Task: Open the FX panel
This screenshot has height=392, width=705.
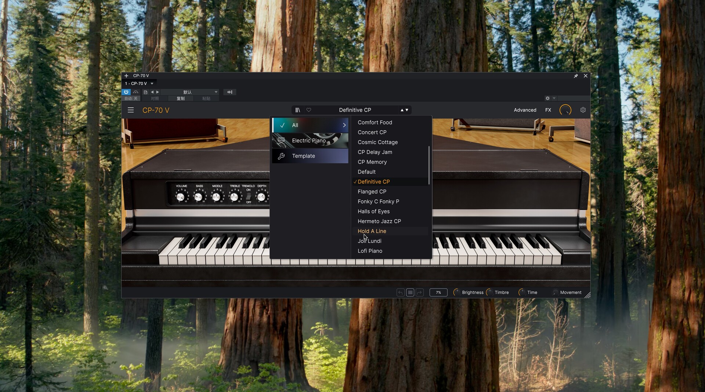Action: click(548, 110)
